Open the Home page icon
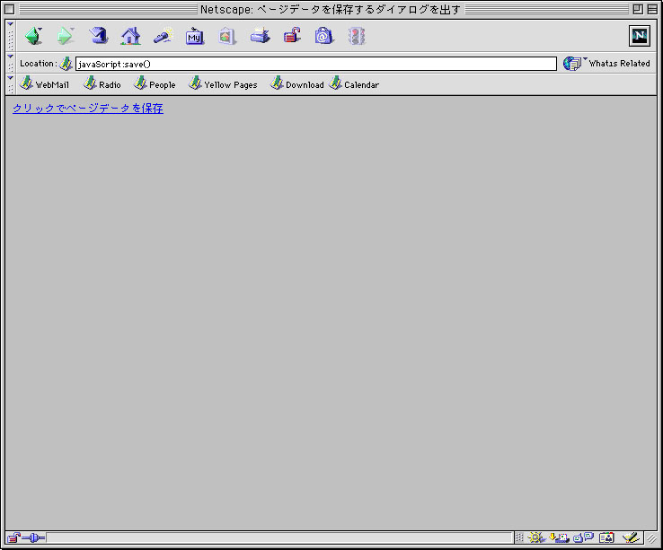Image resolution: width=663 pixels, height=550 pixels. (130, 36)
